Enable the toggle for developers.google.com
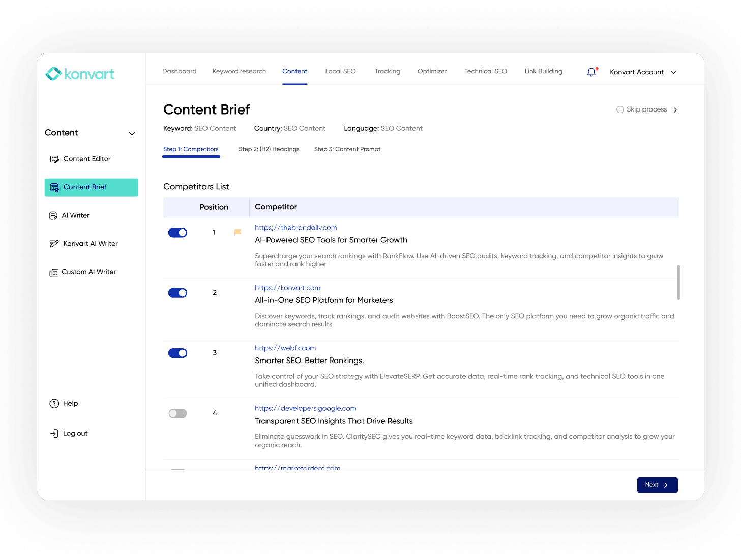This screenshot has height=554, width=741. (177, 413)
